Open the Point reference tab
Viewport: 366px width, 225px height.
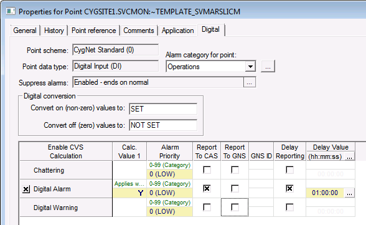pos(93,31)
